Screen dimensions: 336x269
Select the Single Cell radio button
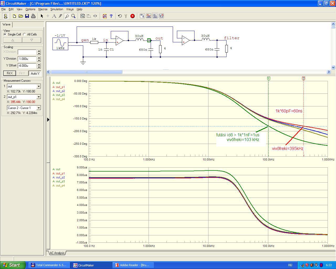(5, 34)
